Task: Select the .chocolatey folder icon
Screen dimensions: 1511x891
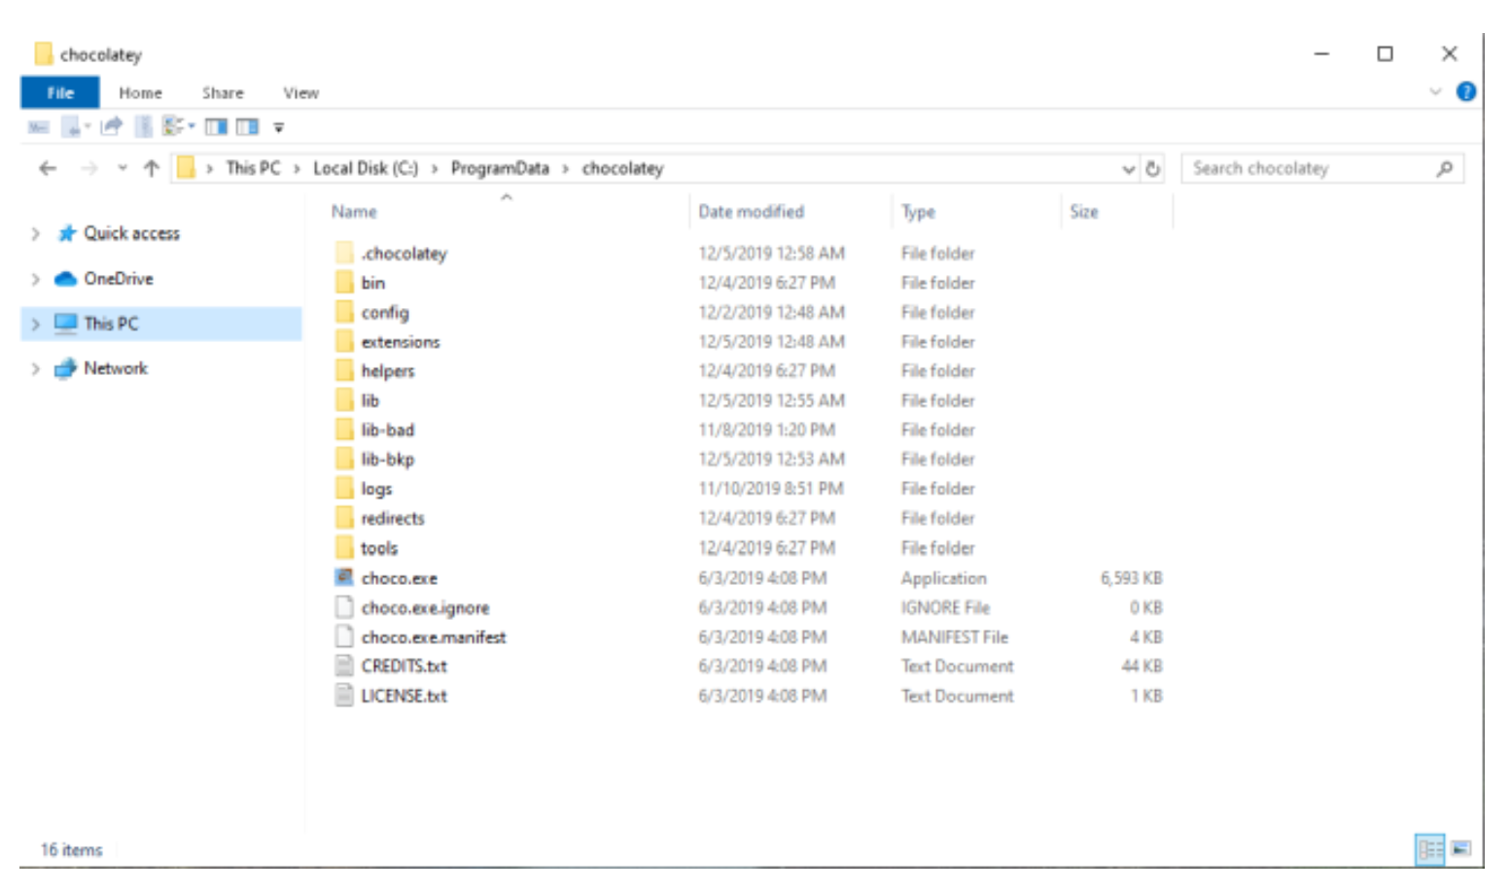Action: [x=344, y=254]
